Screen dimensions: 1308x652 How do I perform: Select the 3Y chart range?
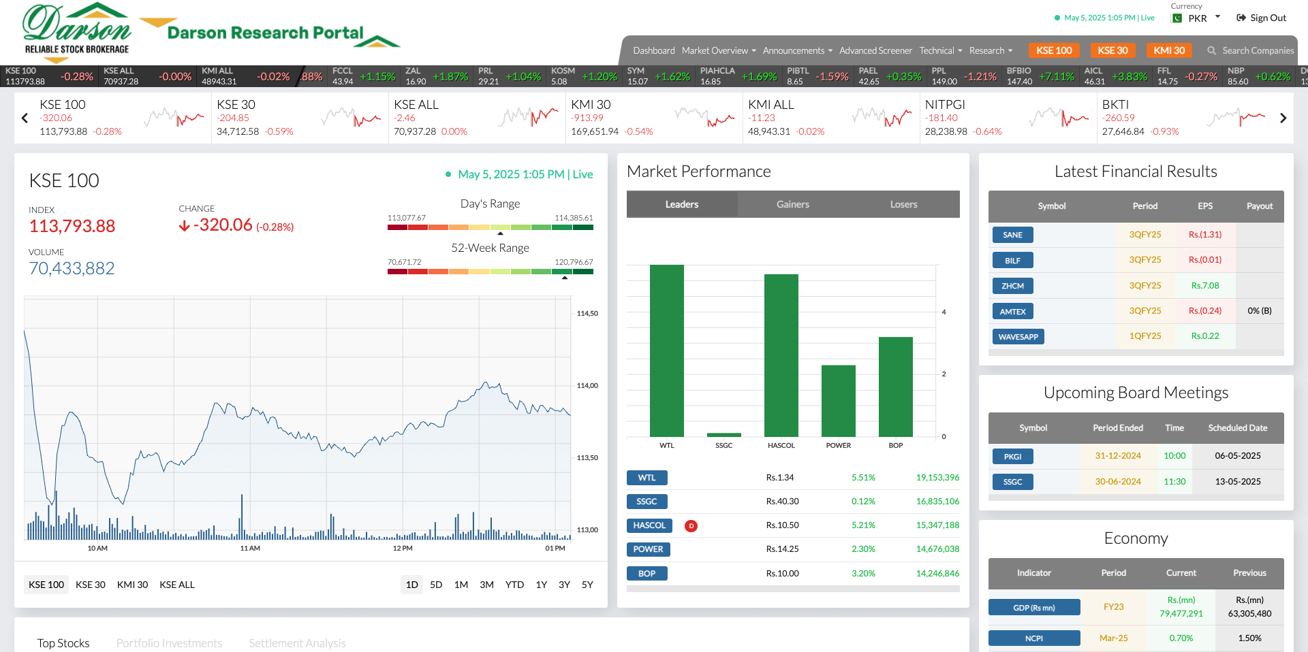[x=564, y=585]
